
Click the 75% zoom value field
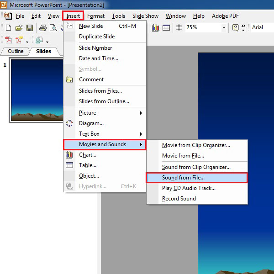(x=203, y=27)
